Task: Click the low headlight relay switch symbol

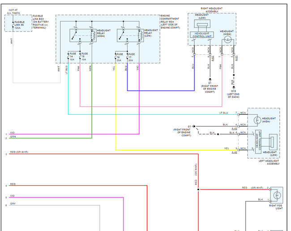Action: (x=122, y=35)
